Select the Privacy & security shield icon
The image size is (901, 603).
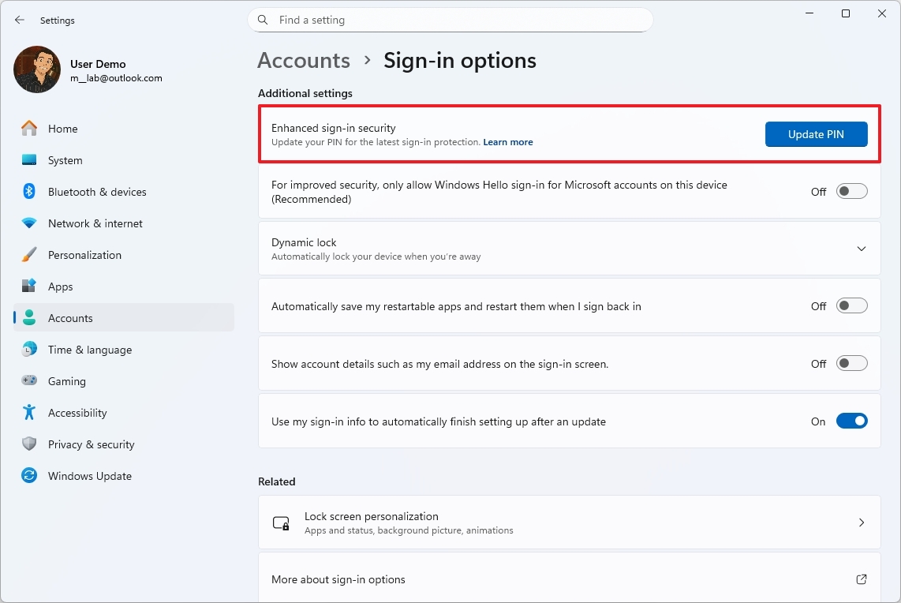28,444
